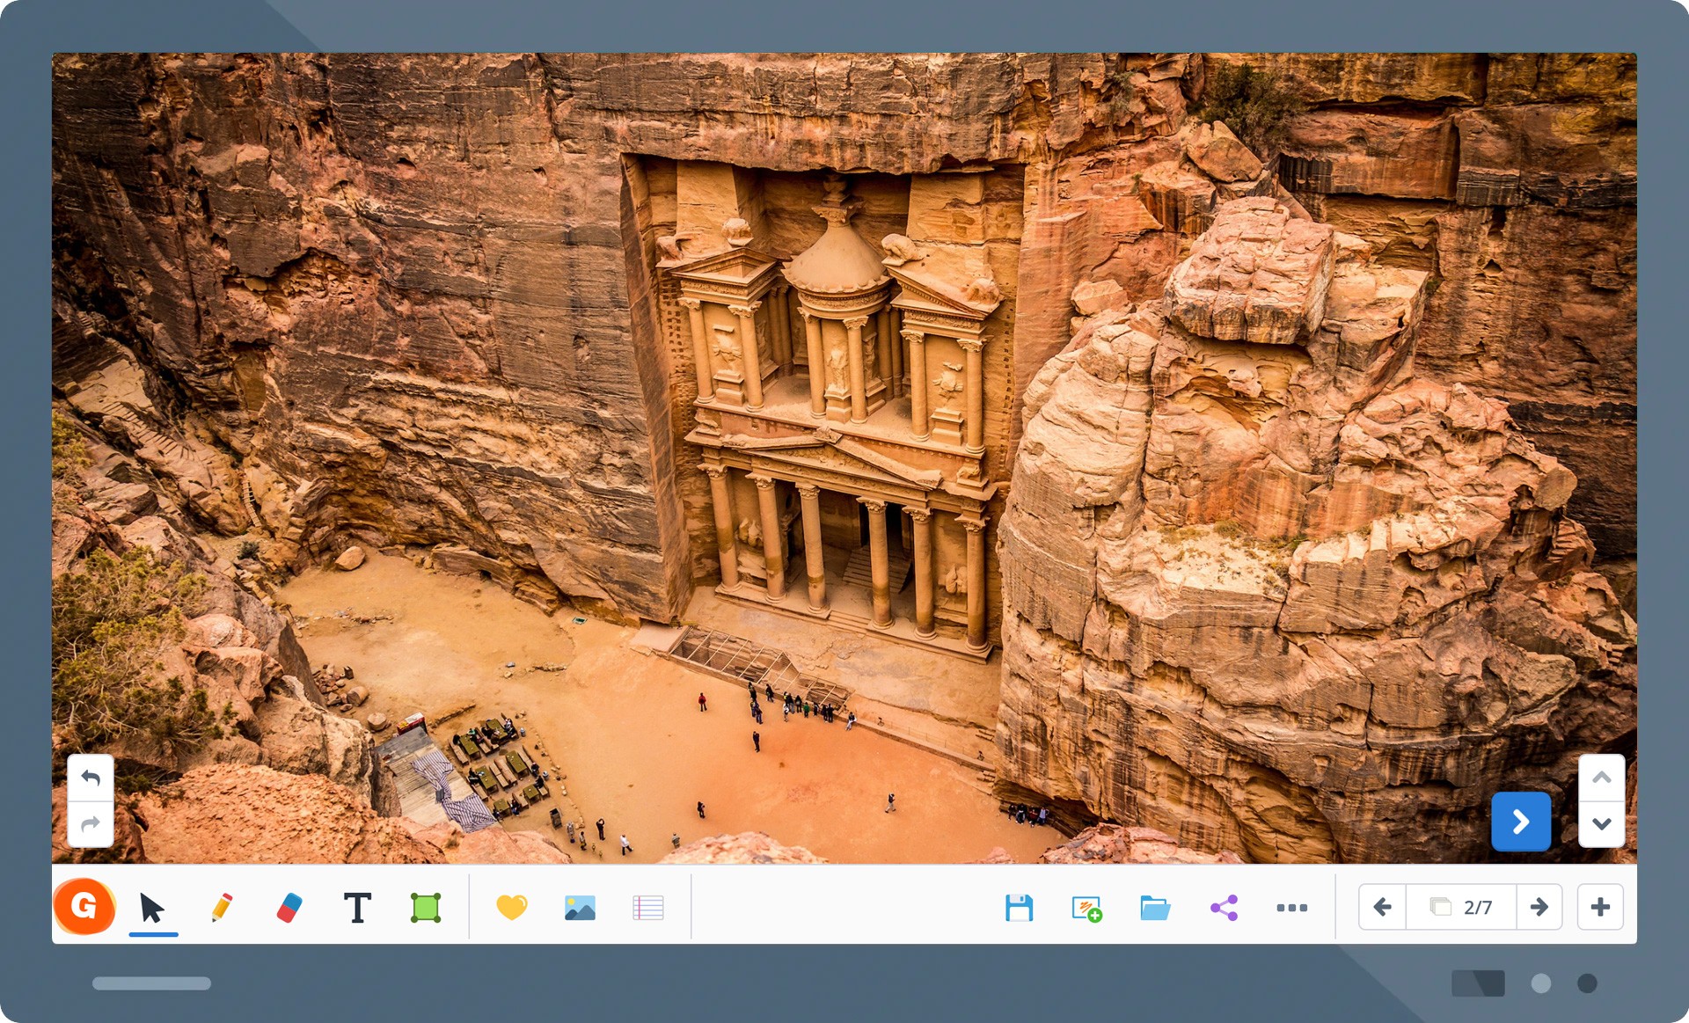Screen dimensions: 1689x1023
Task: Open the lined page background options
Action: click(x=648, y=907)
